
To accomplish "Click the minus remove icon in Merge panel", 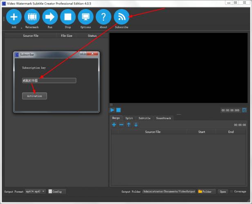I will [x=122, y=125].
